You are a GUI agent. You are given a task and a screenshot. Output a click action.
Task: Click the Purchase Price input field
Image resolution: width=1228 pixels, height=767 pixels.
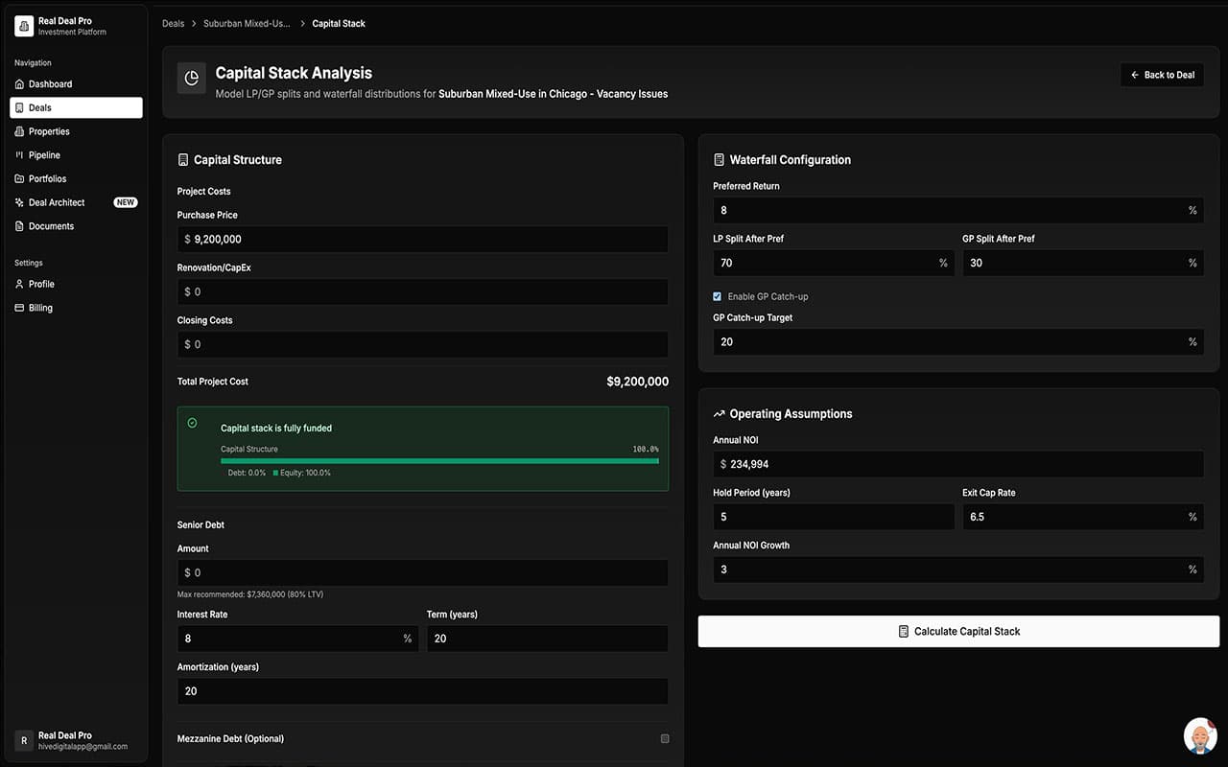[x=422, y=239]
